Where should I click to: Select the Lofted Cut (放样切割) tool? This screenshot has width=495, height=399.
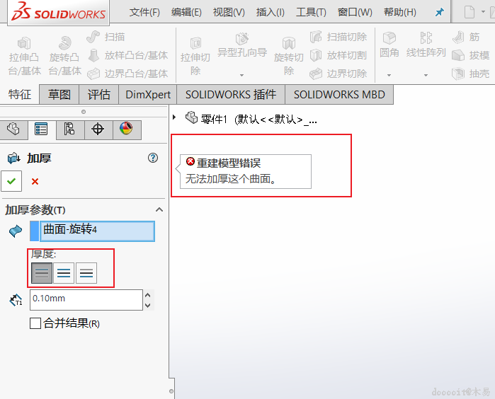pos(338,55)
